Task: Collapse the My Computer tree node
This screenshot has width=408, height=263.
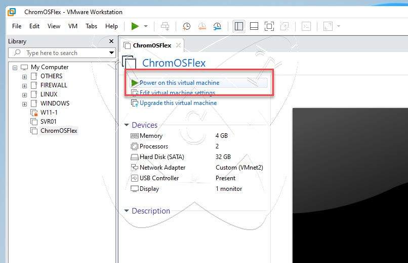Action: (15, 68)
